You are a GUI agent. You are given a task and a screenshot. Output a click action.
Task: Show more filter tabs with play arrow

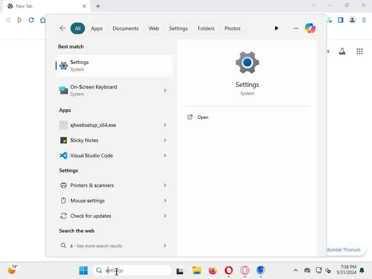point(276,28)
